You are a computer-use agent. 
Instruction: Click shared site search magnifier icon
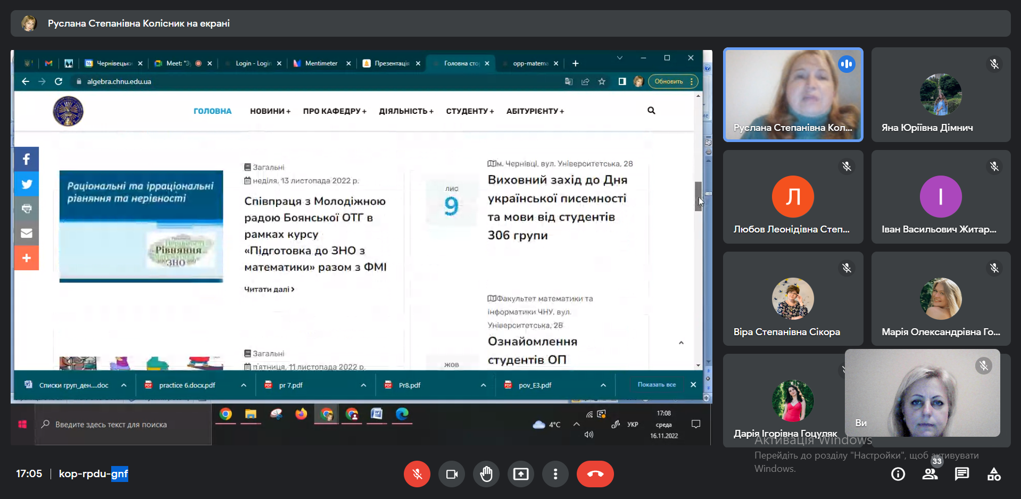(651, 111)
